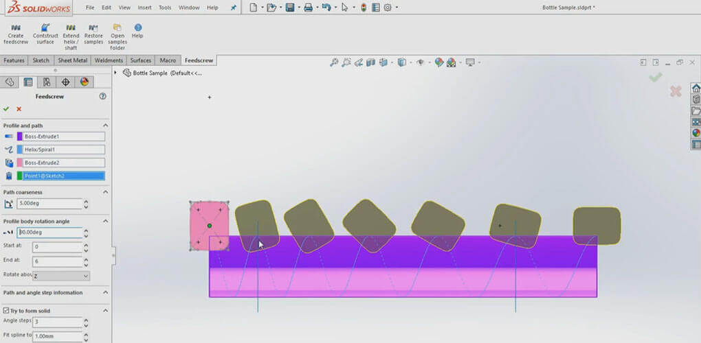Pin the menu bar with pushpin

tap(234, 8)
